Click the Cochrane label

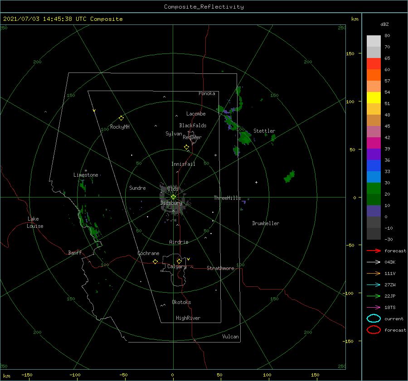click(x=148, y=253)
